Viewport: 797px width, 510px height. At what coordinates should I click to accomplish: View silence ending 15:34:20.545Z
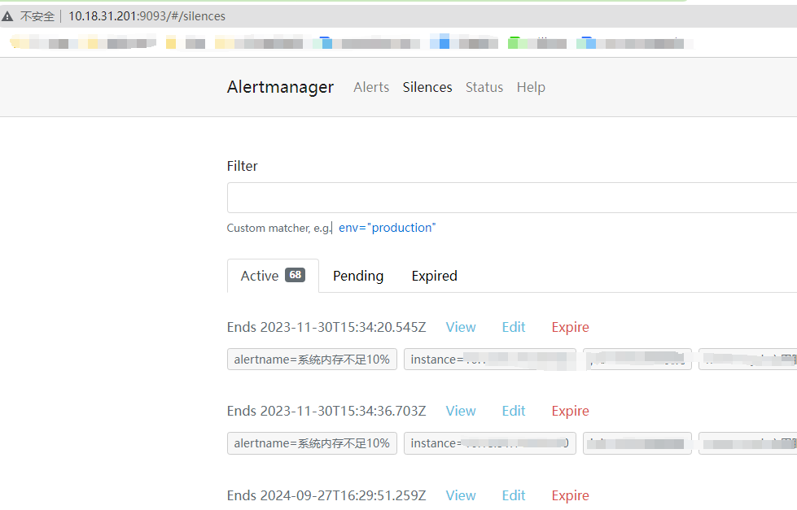pyautogui.click(x=461, y=327)
